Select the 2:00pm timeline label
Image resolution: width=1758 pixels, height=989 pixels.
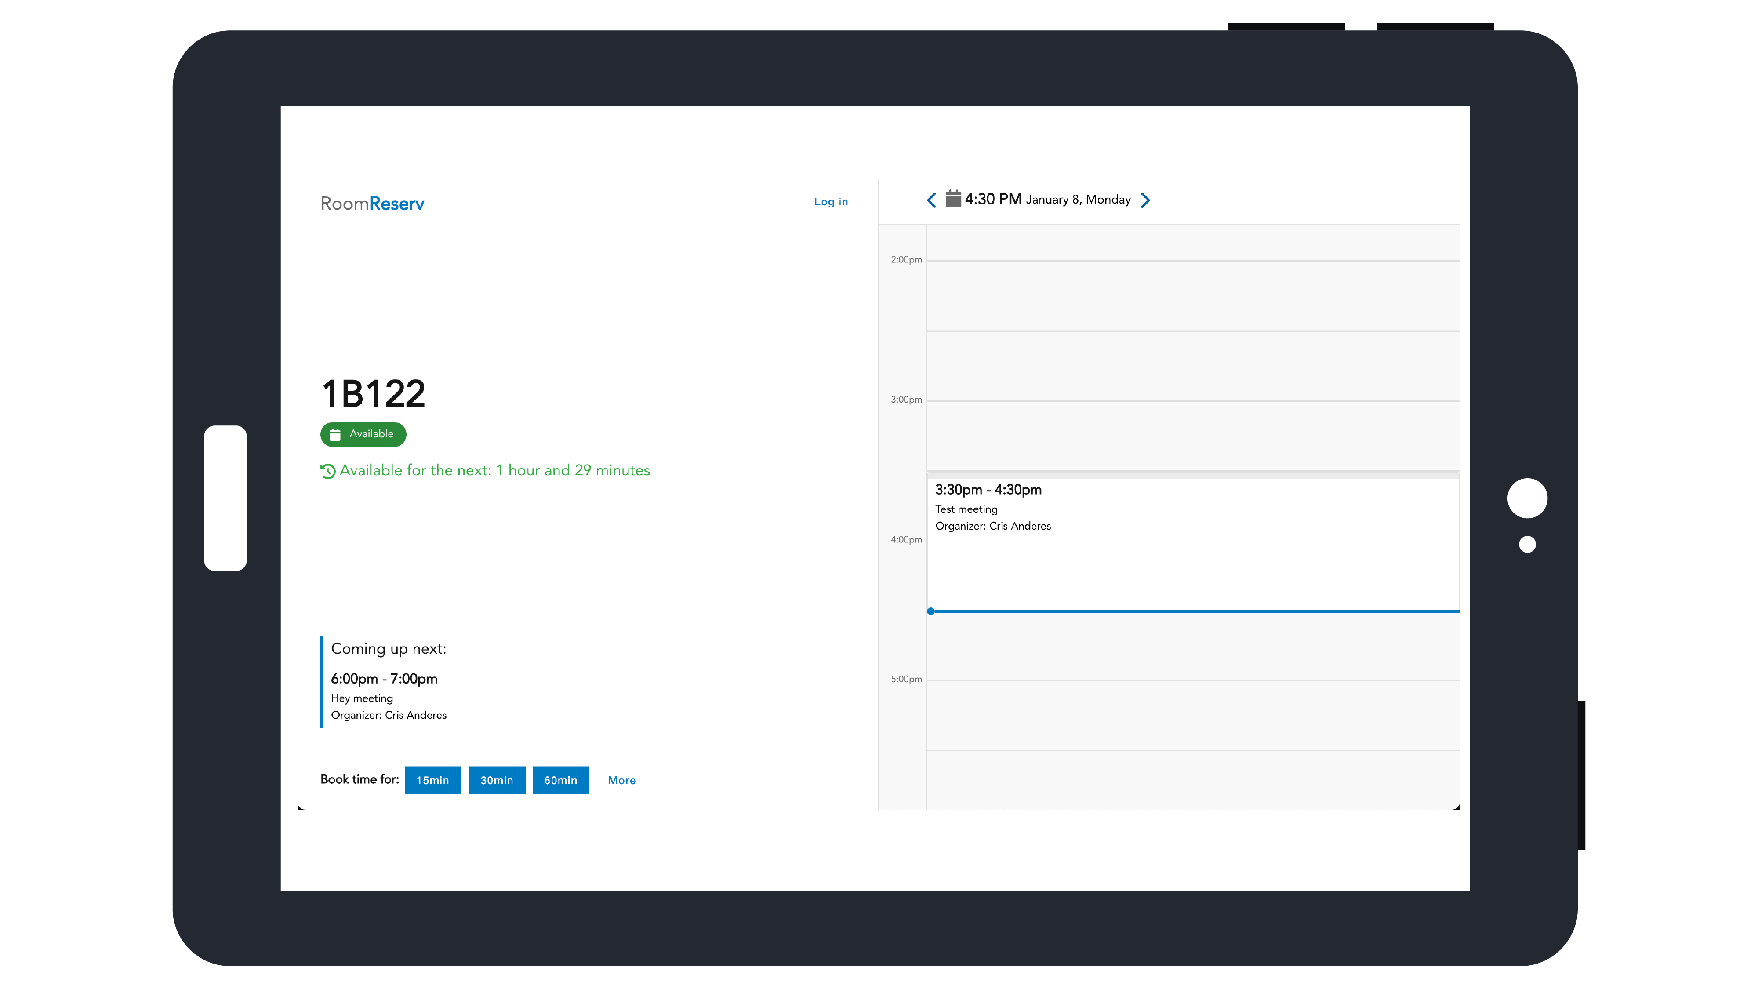point(906,259)
